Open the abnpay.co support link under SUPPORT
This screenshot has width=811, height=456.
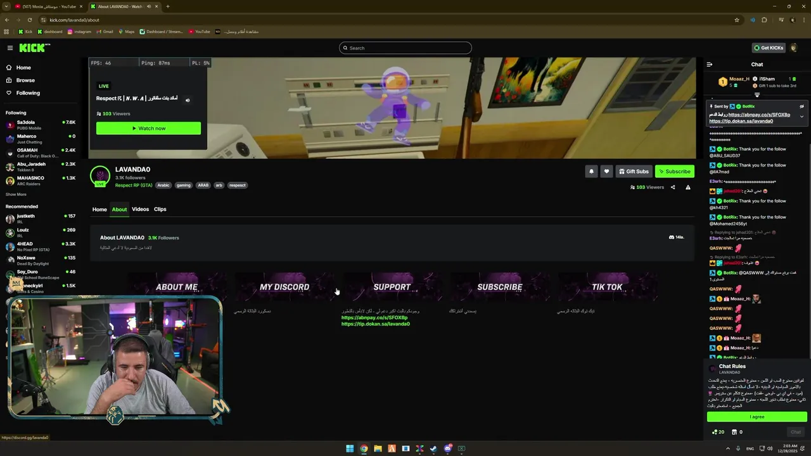click(374, 318)
